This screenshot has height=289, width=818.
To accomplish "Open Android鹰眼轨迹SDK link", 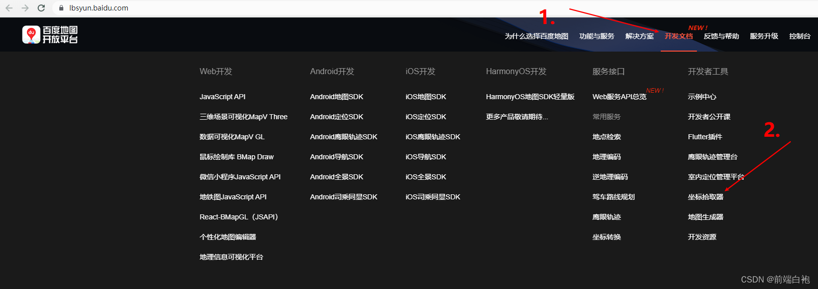I will 344,137.
